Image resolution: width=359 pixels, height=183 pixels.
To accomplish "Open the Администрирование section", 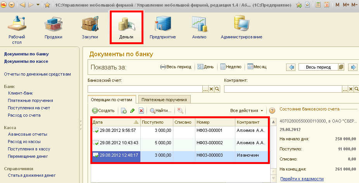I will pyautogui.click(x=242, y=27).
